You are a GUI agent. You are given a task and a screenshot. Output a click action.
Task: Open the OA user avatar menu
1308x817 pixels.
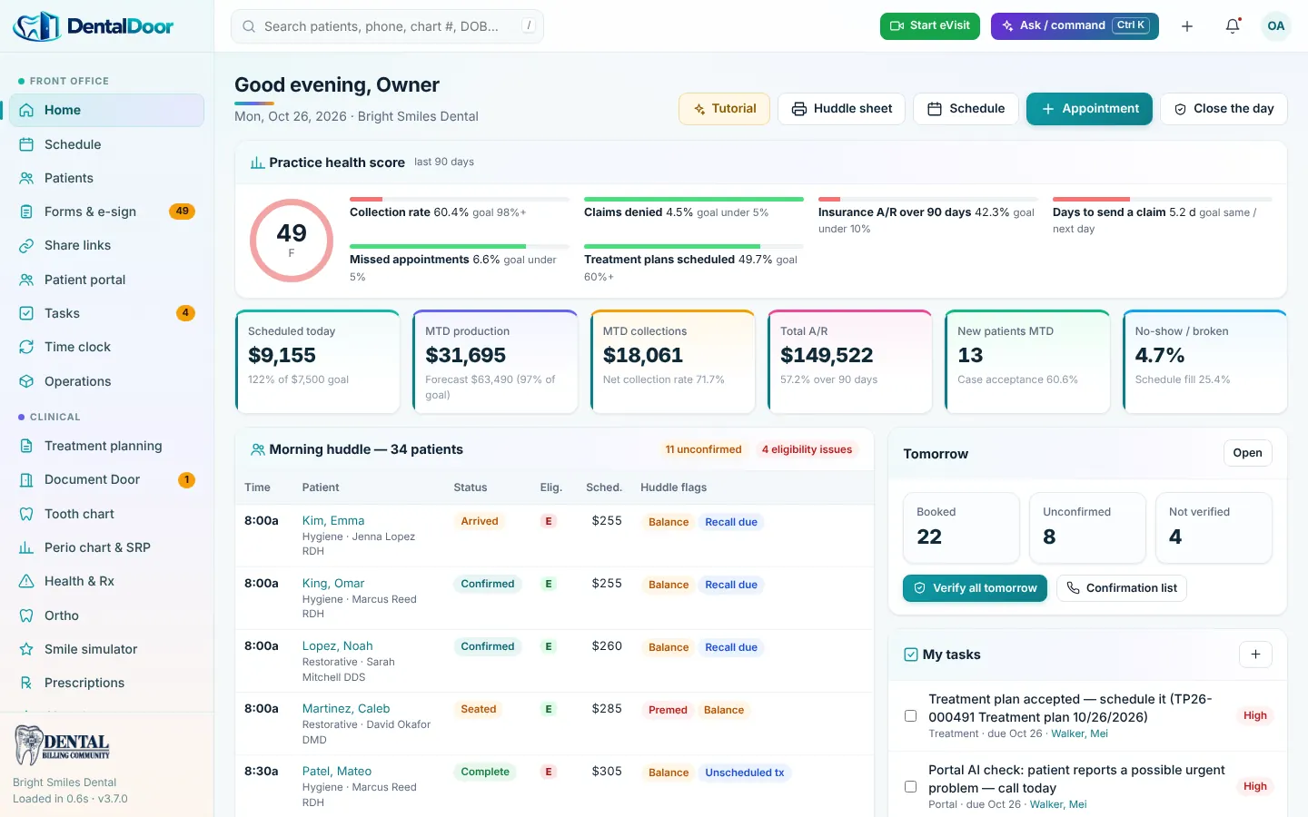point(1276,26)
